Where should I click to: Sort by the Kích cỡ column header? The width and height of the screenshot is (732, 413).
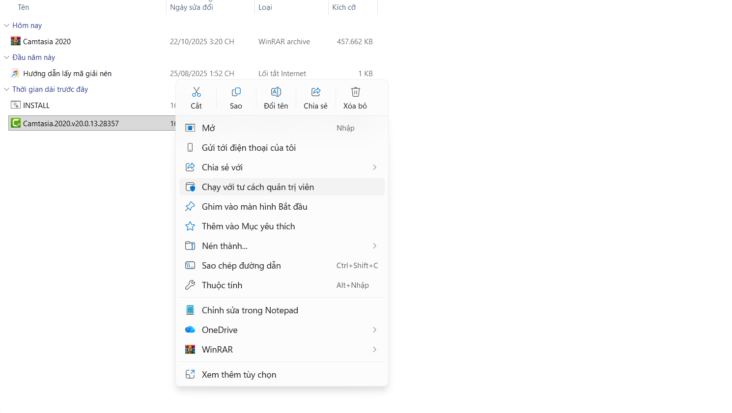[x=344, y=7]
